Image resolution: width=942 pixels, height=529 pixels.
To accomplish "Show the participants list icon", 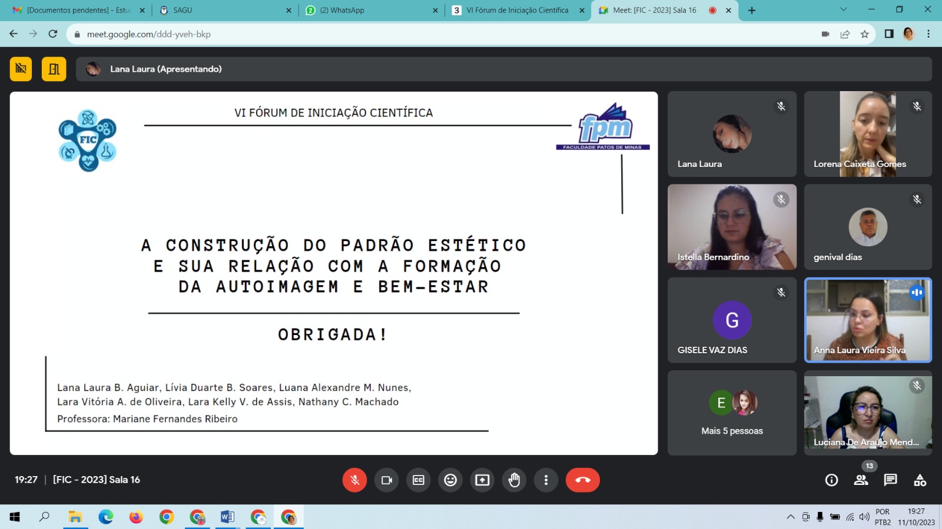I will (861, 480).
